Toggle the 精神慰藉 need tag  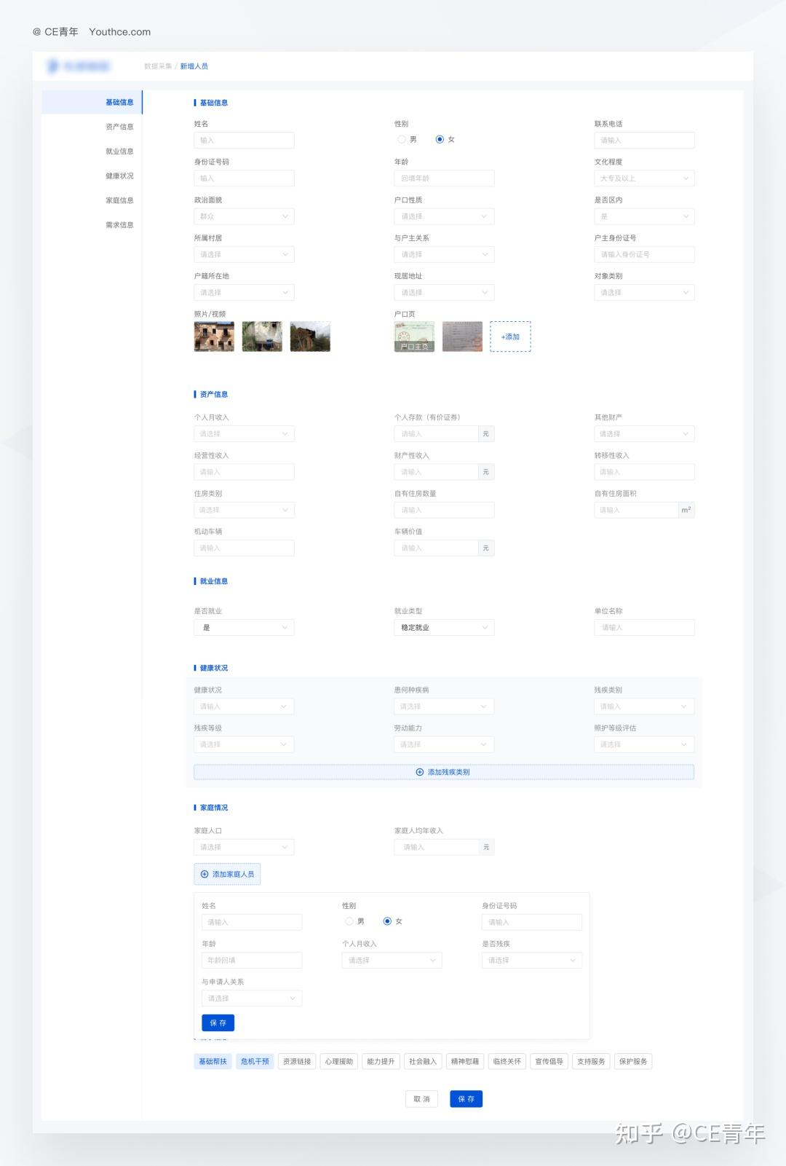click(465, 1061)
